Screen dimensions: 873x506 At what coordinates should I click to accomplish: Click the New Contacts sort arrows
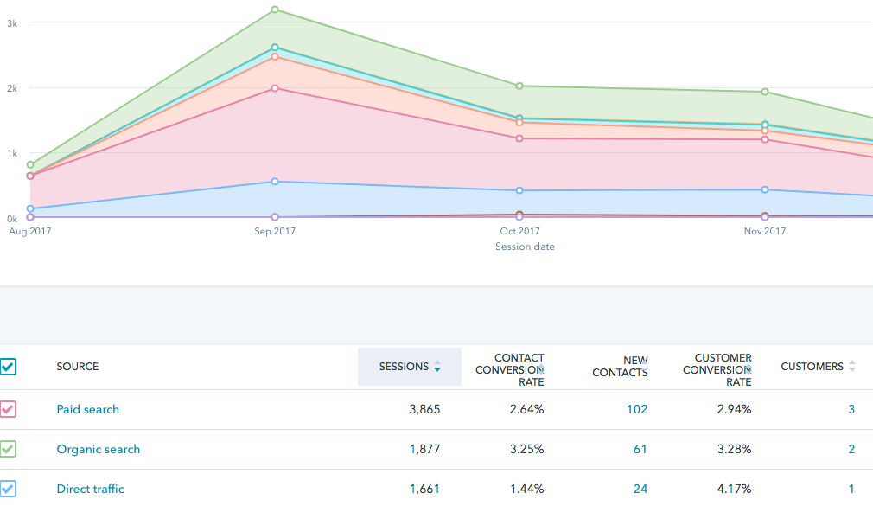[x=645, y=366]
